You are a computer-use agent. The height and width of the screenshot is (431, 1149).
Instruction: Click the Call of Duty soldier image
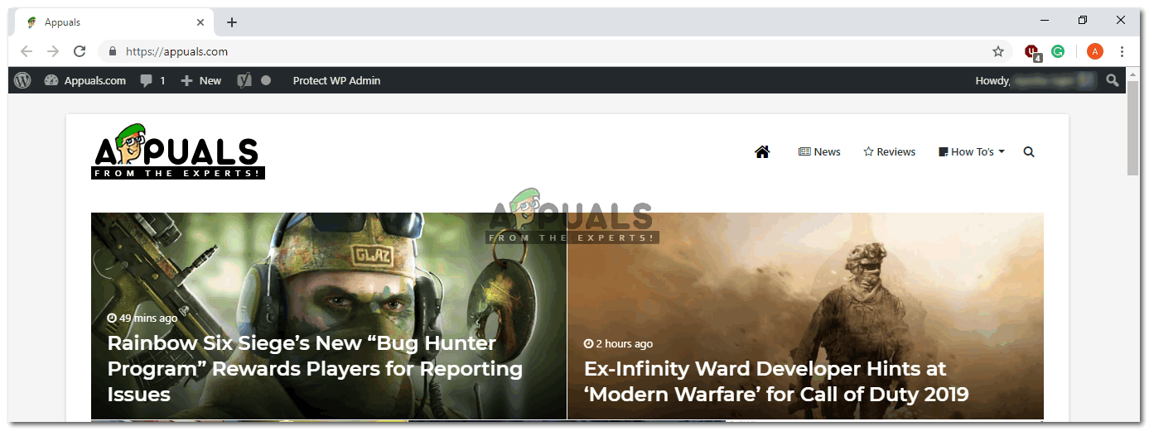pyautogui.click(x=805, y=316)
